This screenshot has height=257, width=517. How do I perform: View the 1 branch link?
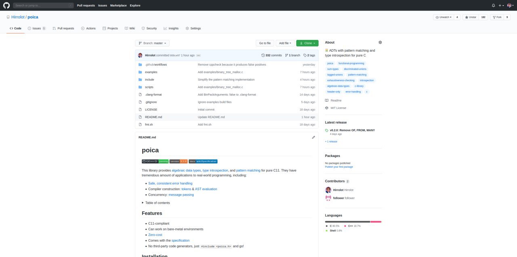(x=292, y=55)
